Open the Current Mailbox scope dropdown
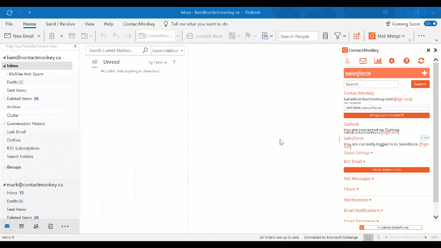The height and width of the screenshot is (248, 441). (x=168, y=51)
